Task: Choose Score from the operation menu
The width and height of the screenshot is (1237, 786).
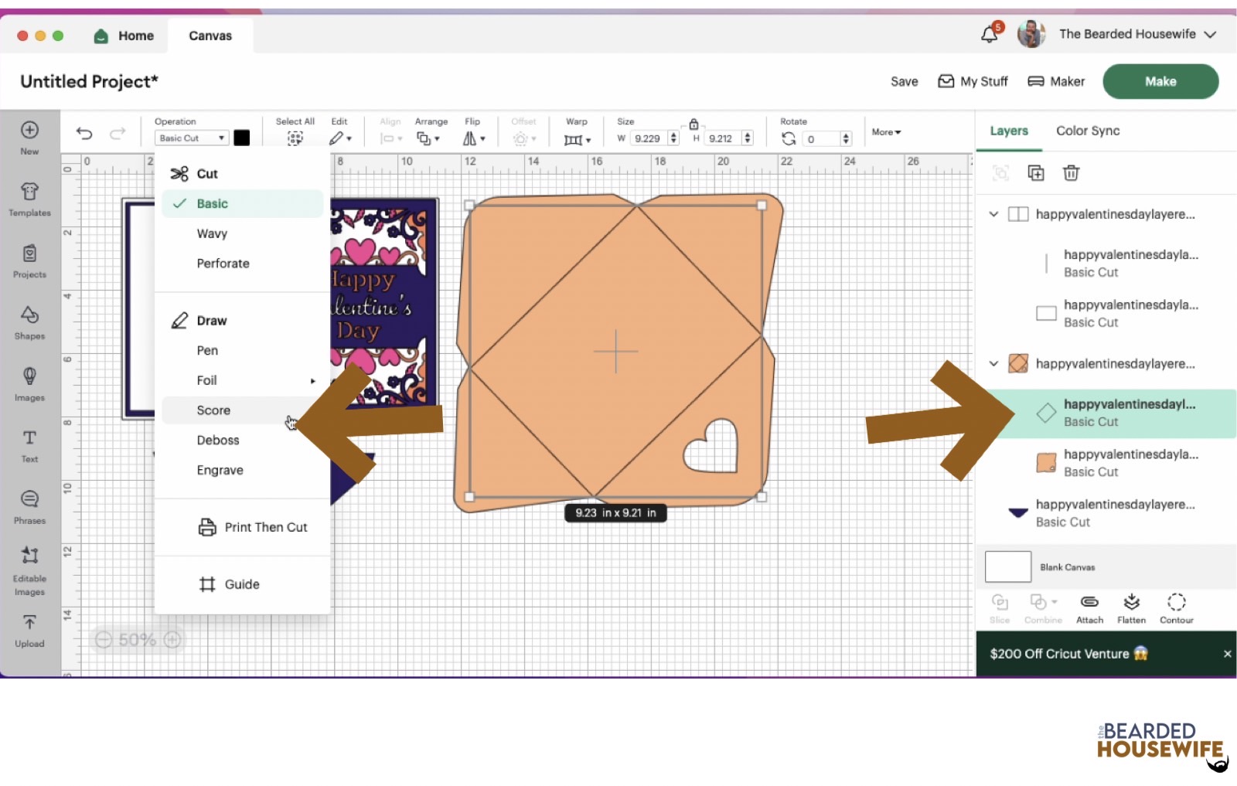Action: point(213,410)
